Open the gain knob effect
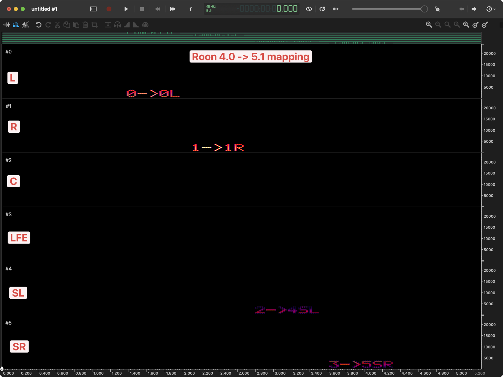 coord(145,25)
